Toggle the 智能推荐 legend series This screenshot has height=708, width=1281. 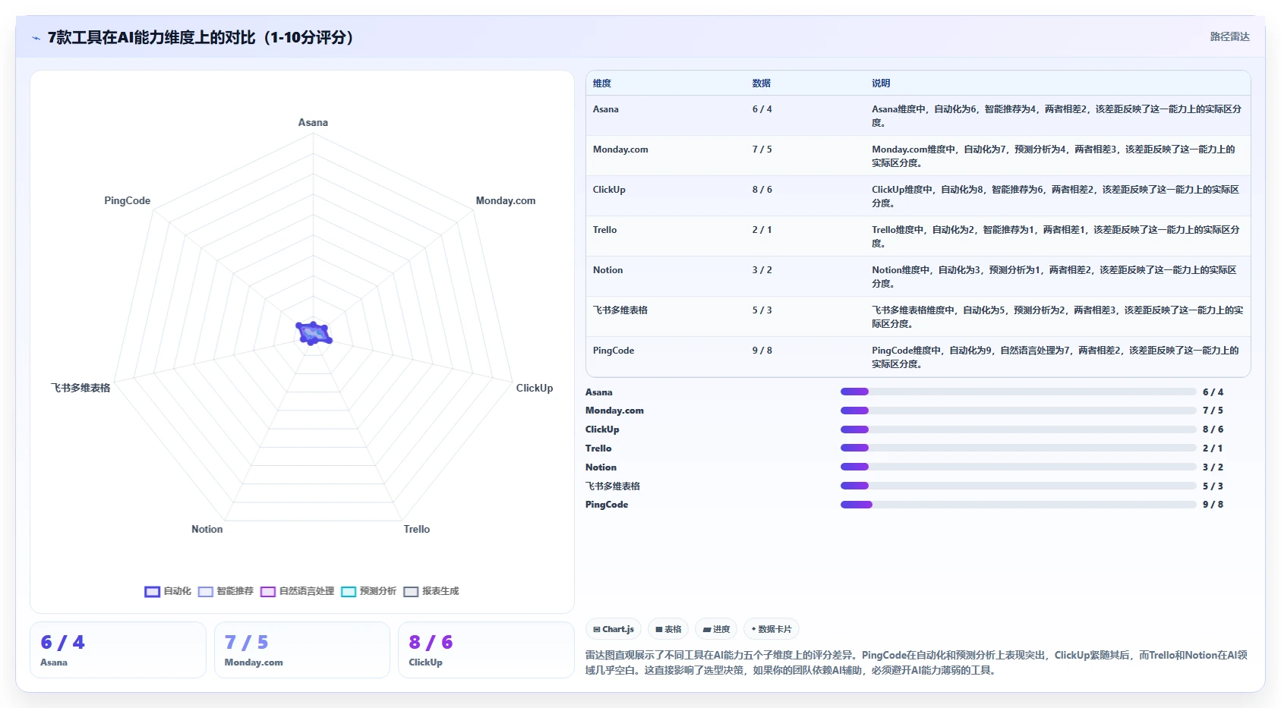226,591
